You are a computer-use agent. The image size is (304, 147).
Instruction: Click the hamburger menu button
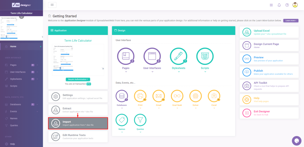[52, 5]
